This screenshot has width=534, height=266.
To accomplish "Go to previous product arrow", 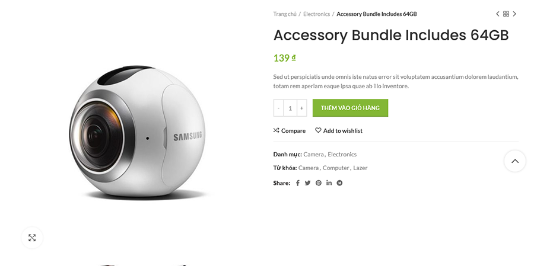I will click(x=498, y=14).
